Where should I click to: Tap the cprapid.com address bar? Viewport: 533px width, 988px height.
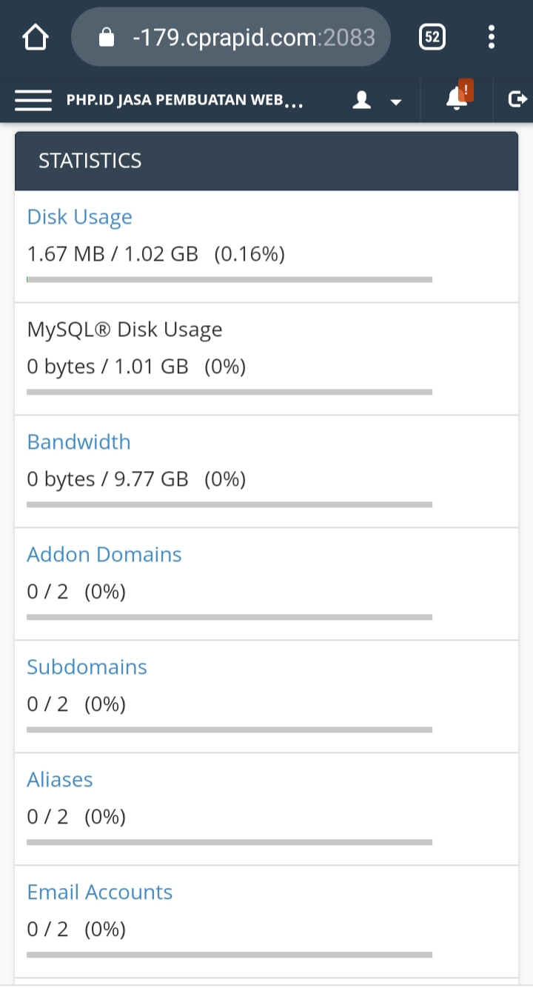(252, 37)
